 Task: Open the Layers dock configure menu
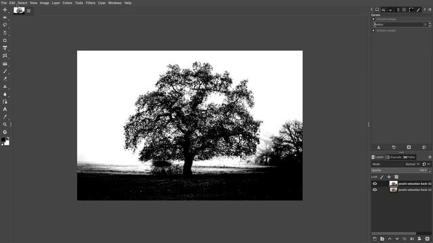point(430,157)
